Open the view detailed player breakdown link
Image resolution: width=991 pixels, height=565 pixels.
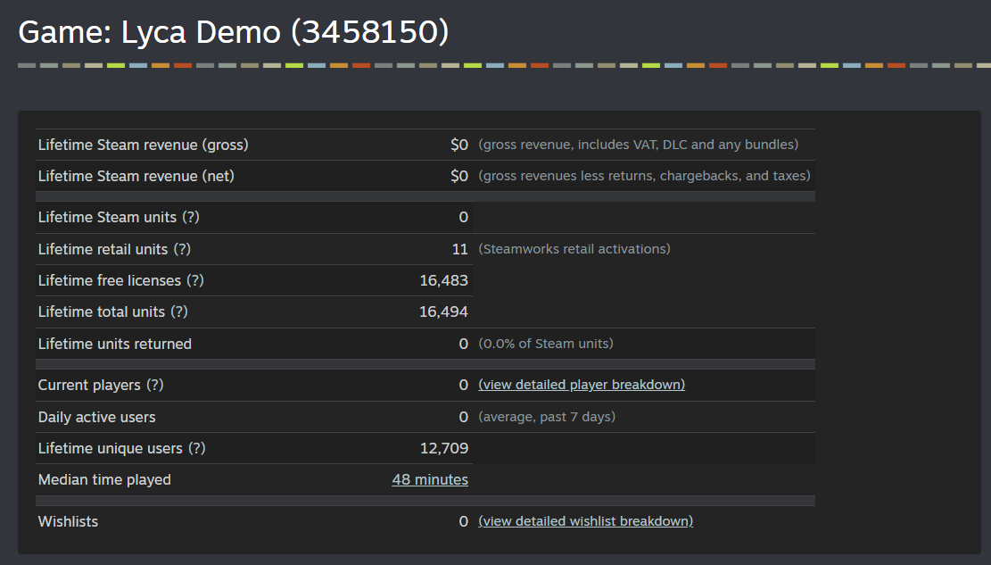coord(582,385)
